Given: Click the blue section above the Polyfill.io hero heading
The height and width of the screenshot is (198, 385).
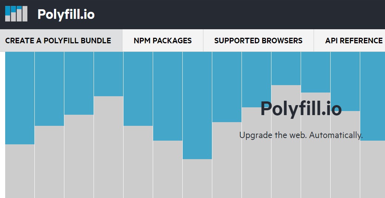Looking at the screenshot, I should [286, 68].
